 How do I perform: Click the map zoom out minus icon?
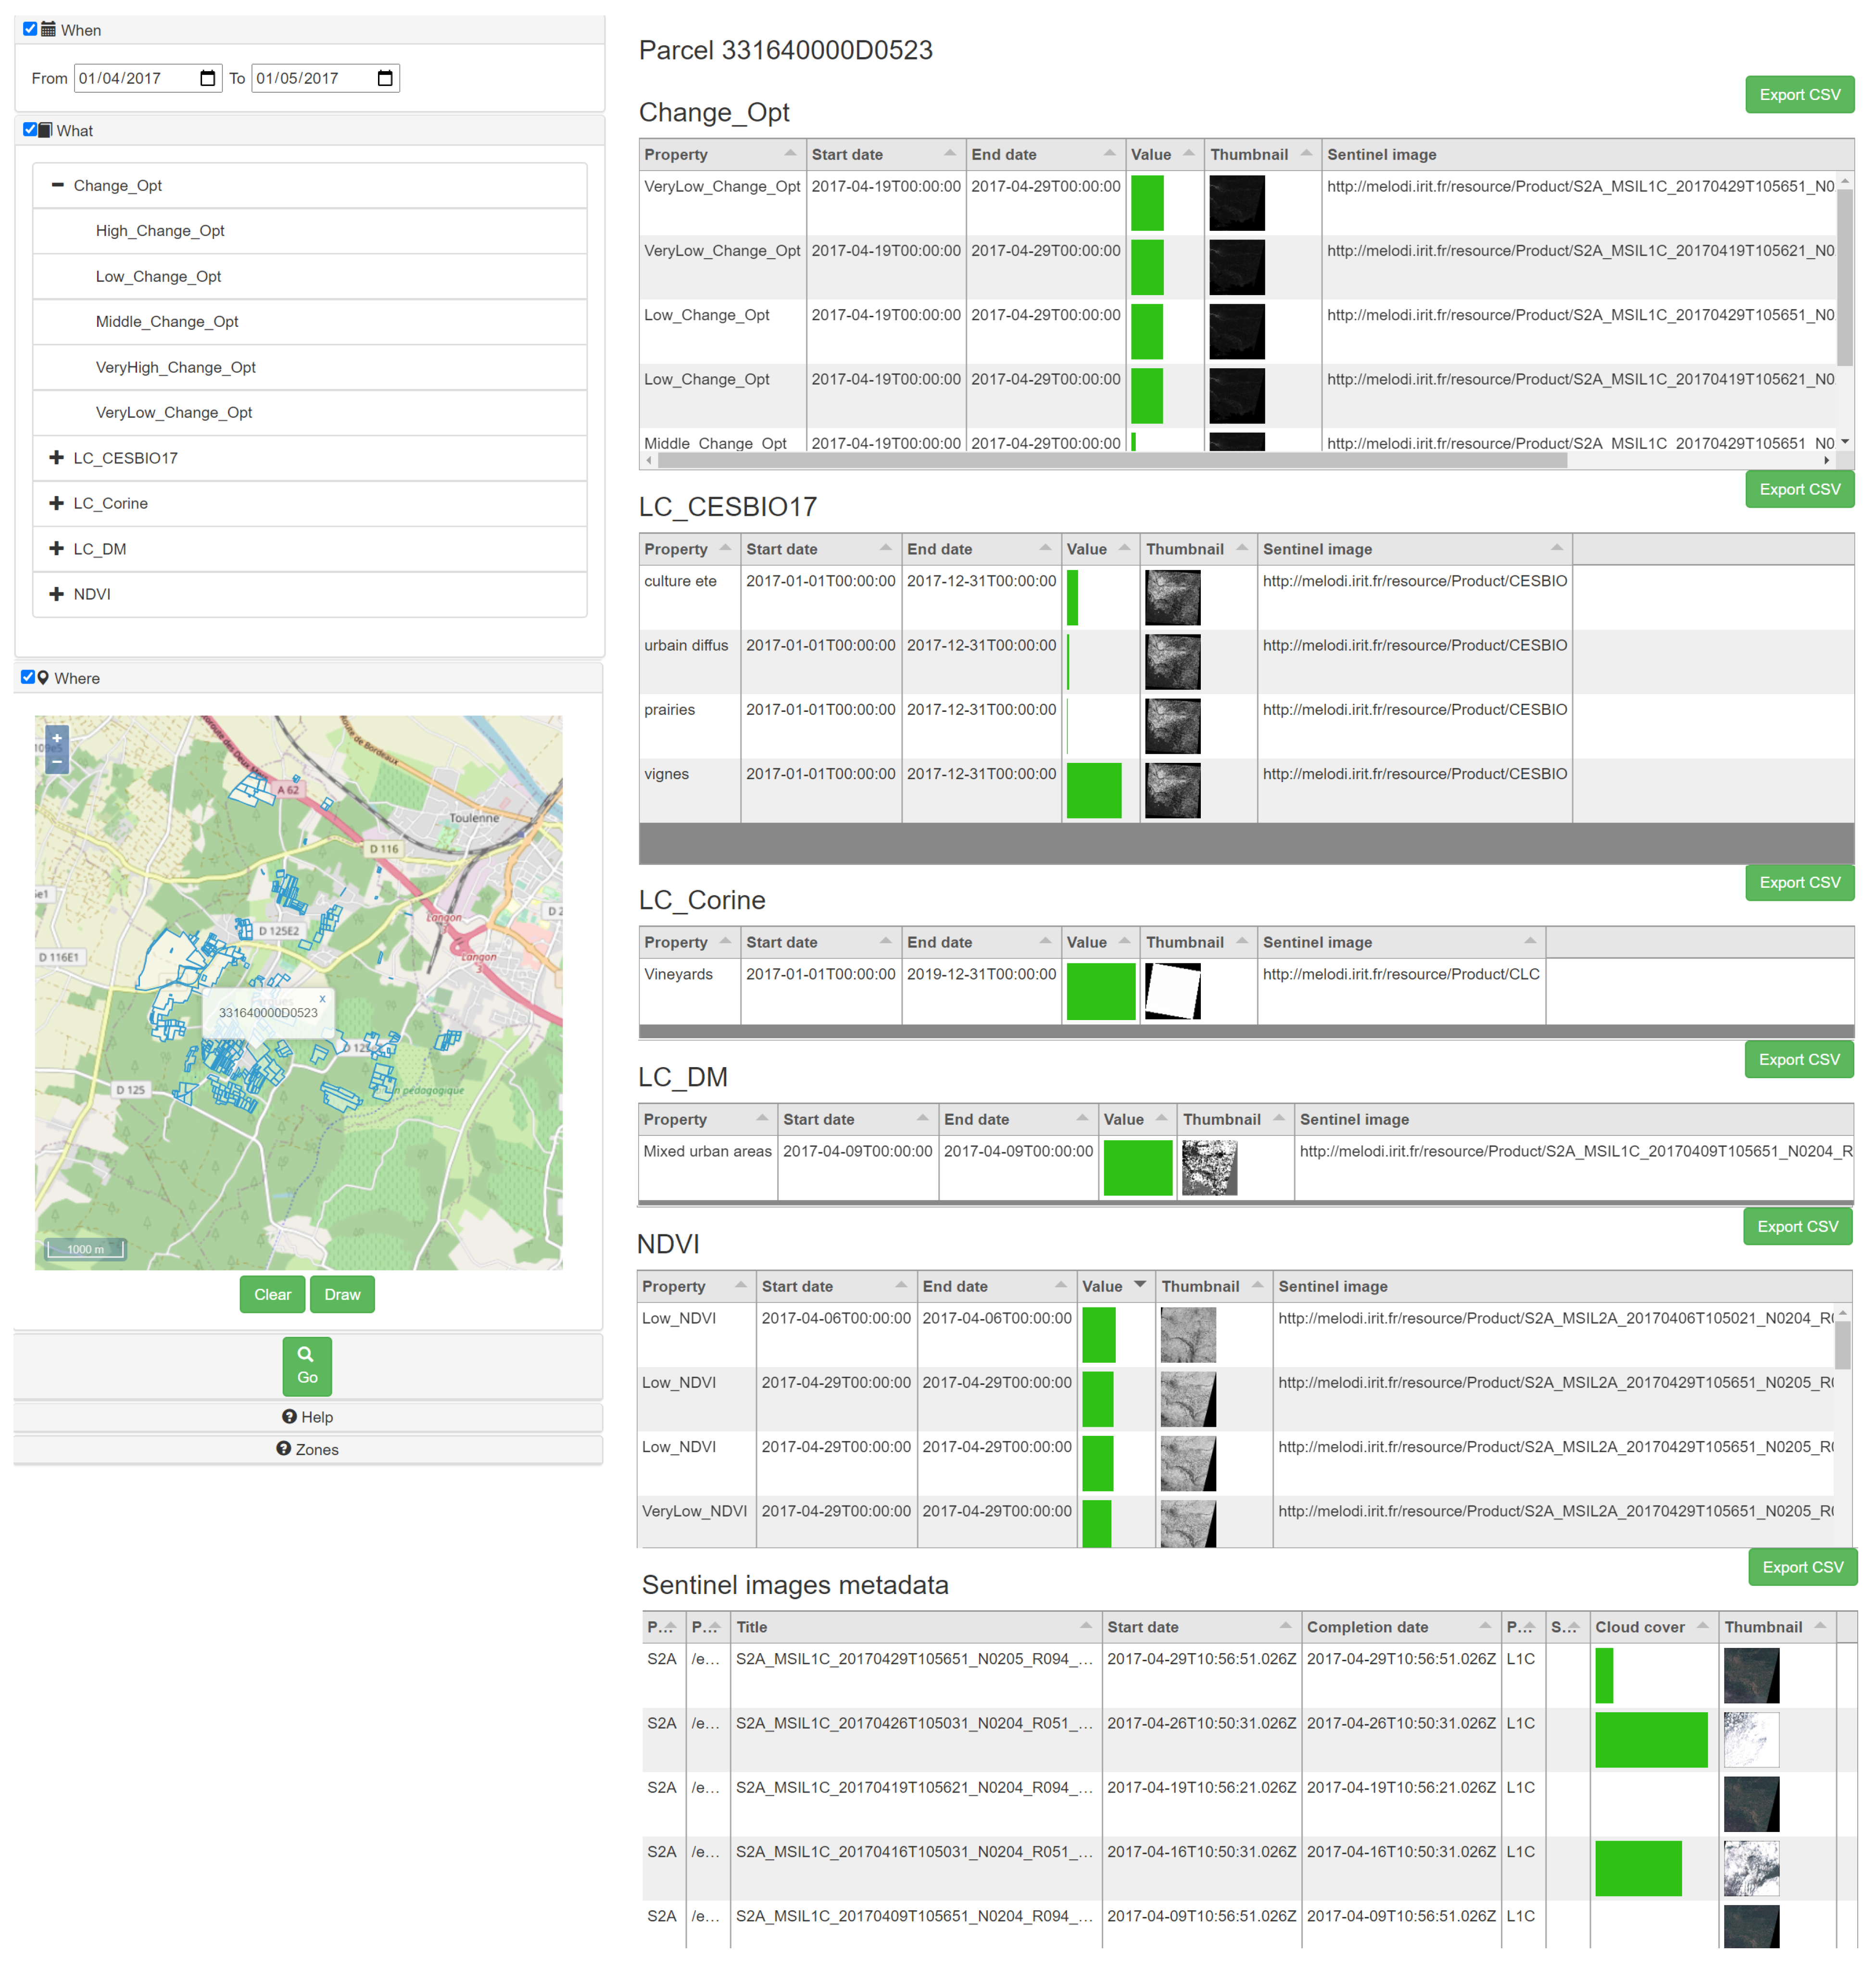click(x=57, y=761)
